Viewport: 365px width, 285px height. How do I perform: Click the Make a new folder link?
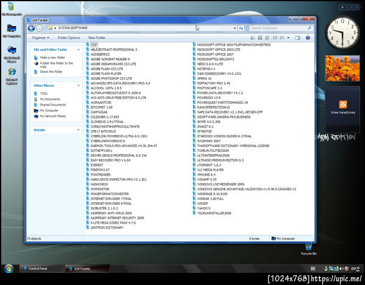click(x=52, y=58)
